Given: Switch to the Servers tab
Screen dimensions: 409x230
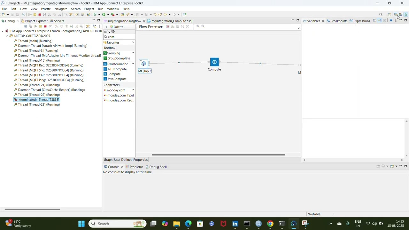Looking at the screenshot, I should click(57, 21).
